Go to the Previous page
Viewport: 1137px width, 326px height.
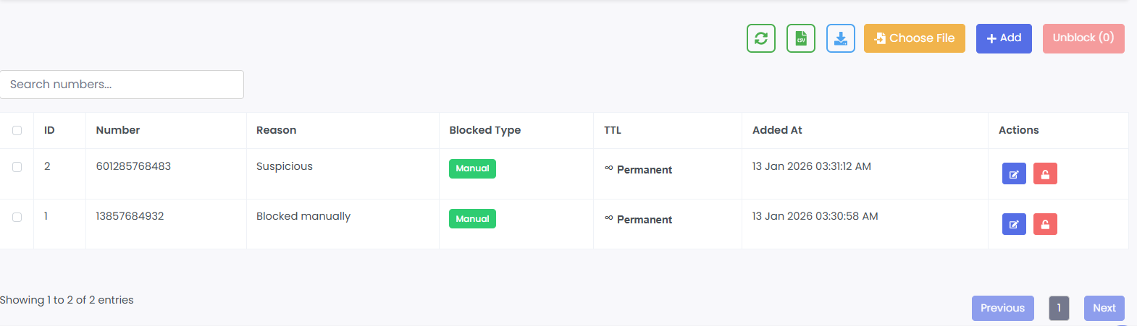click(1002, 308)
